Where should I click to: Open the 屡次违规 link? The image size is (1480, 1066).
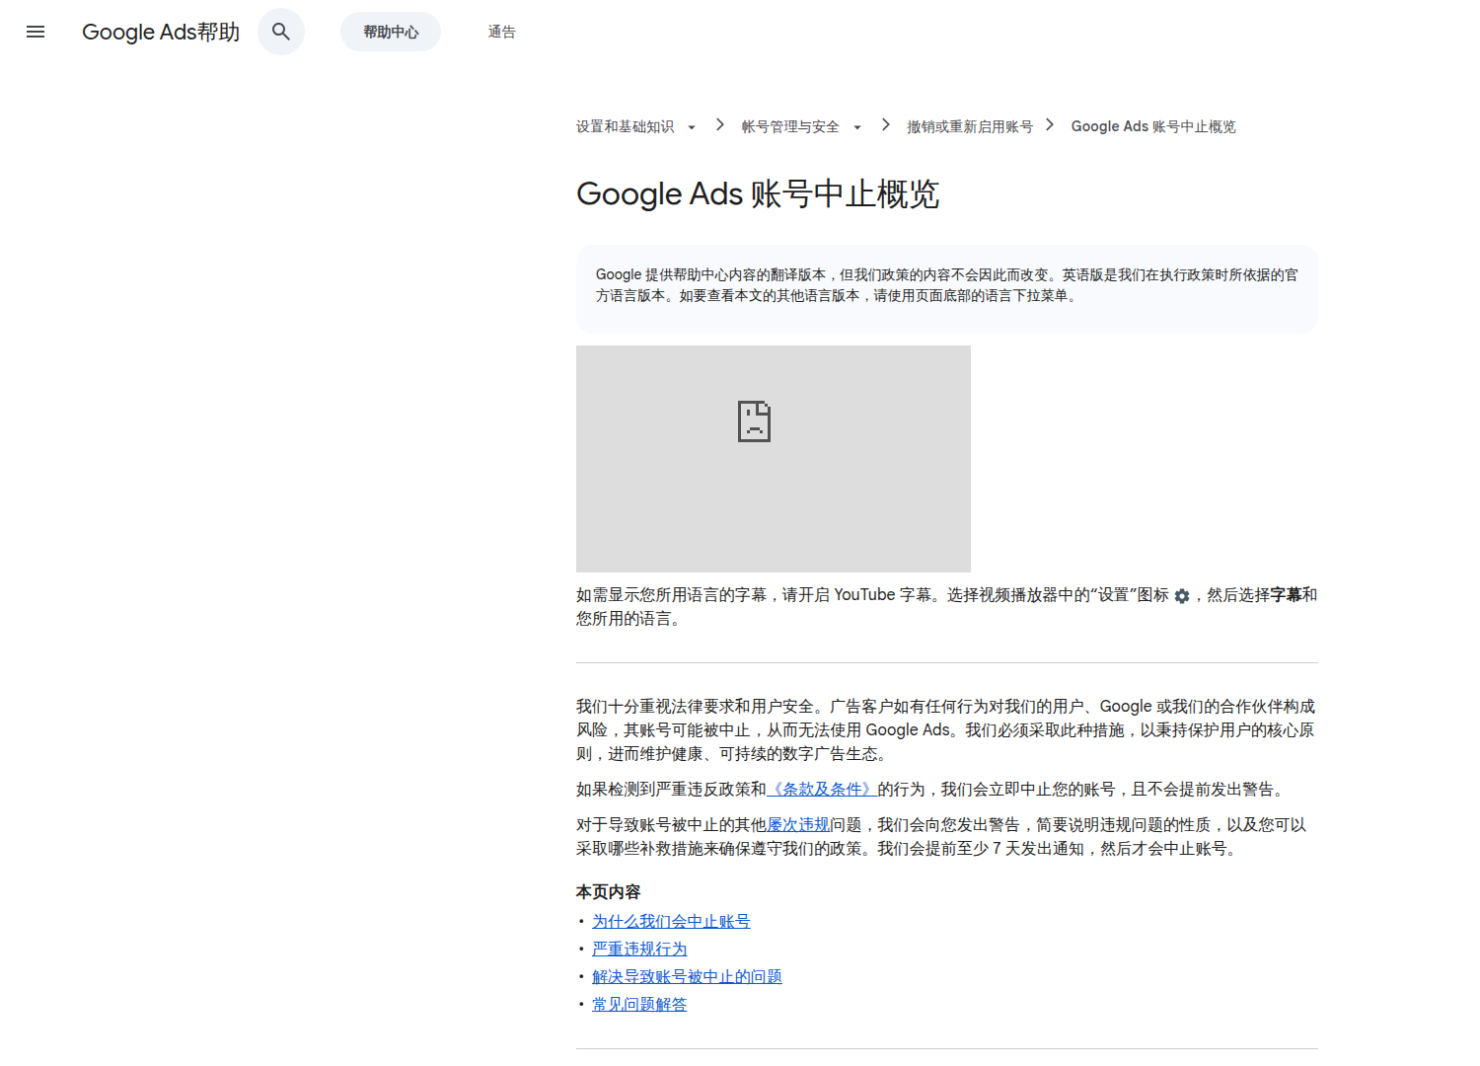[798, 824]
